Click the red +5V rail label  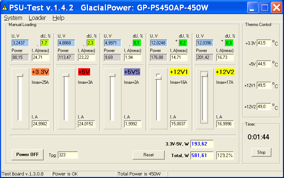click(84, 72)
